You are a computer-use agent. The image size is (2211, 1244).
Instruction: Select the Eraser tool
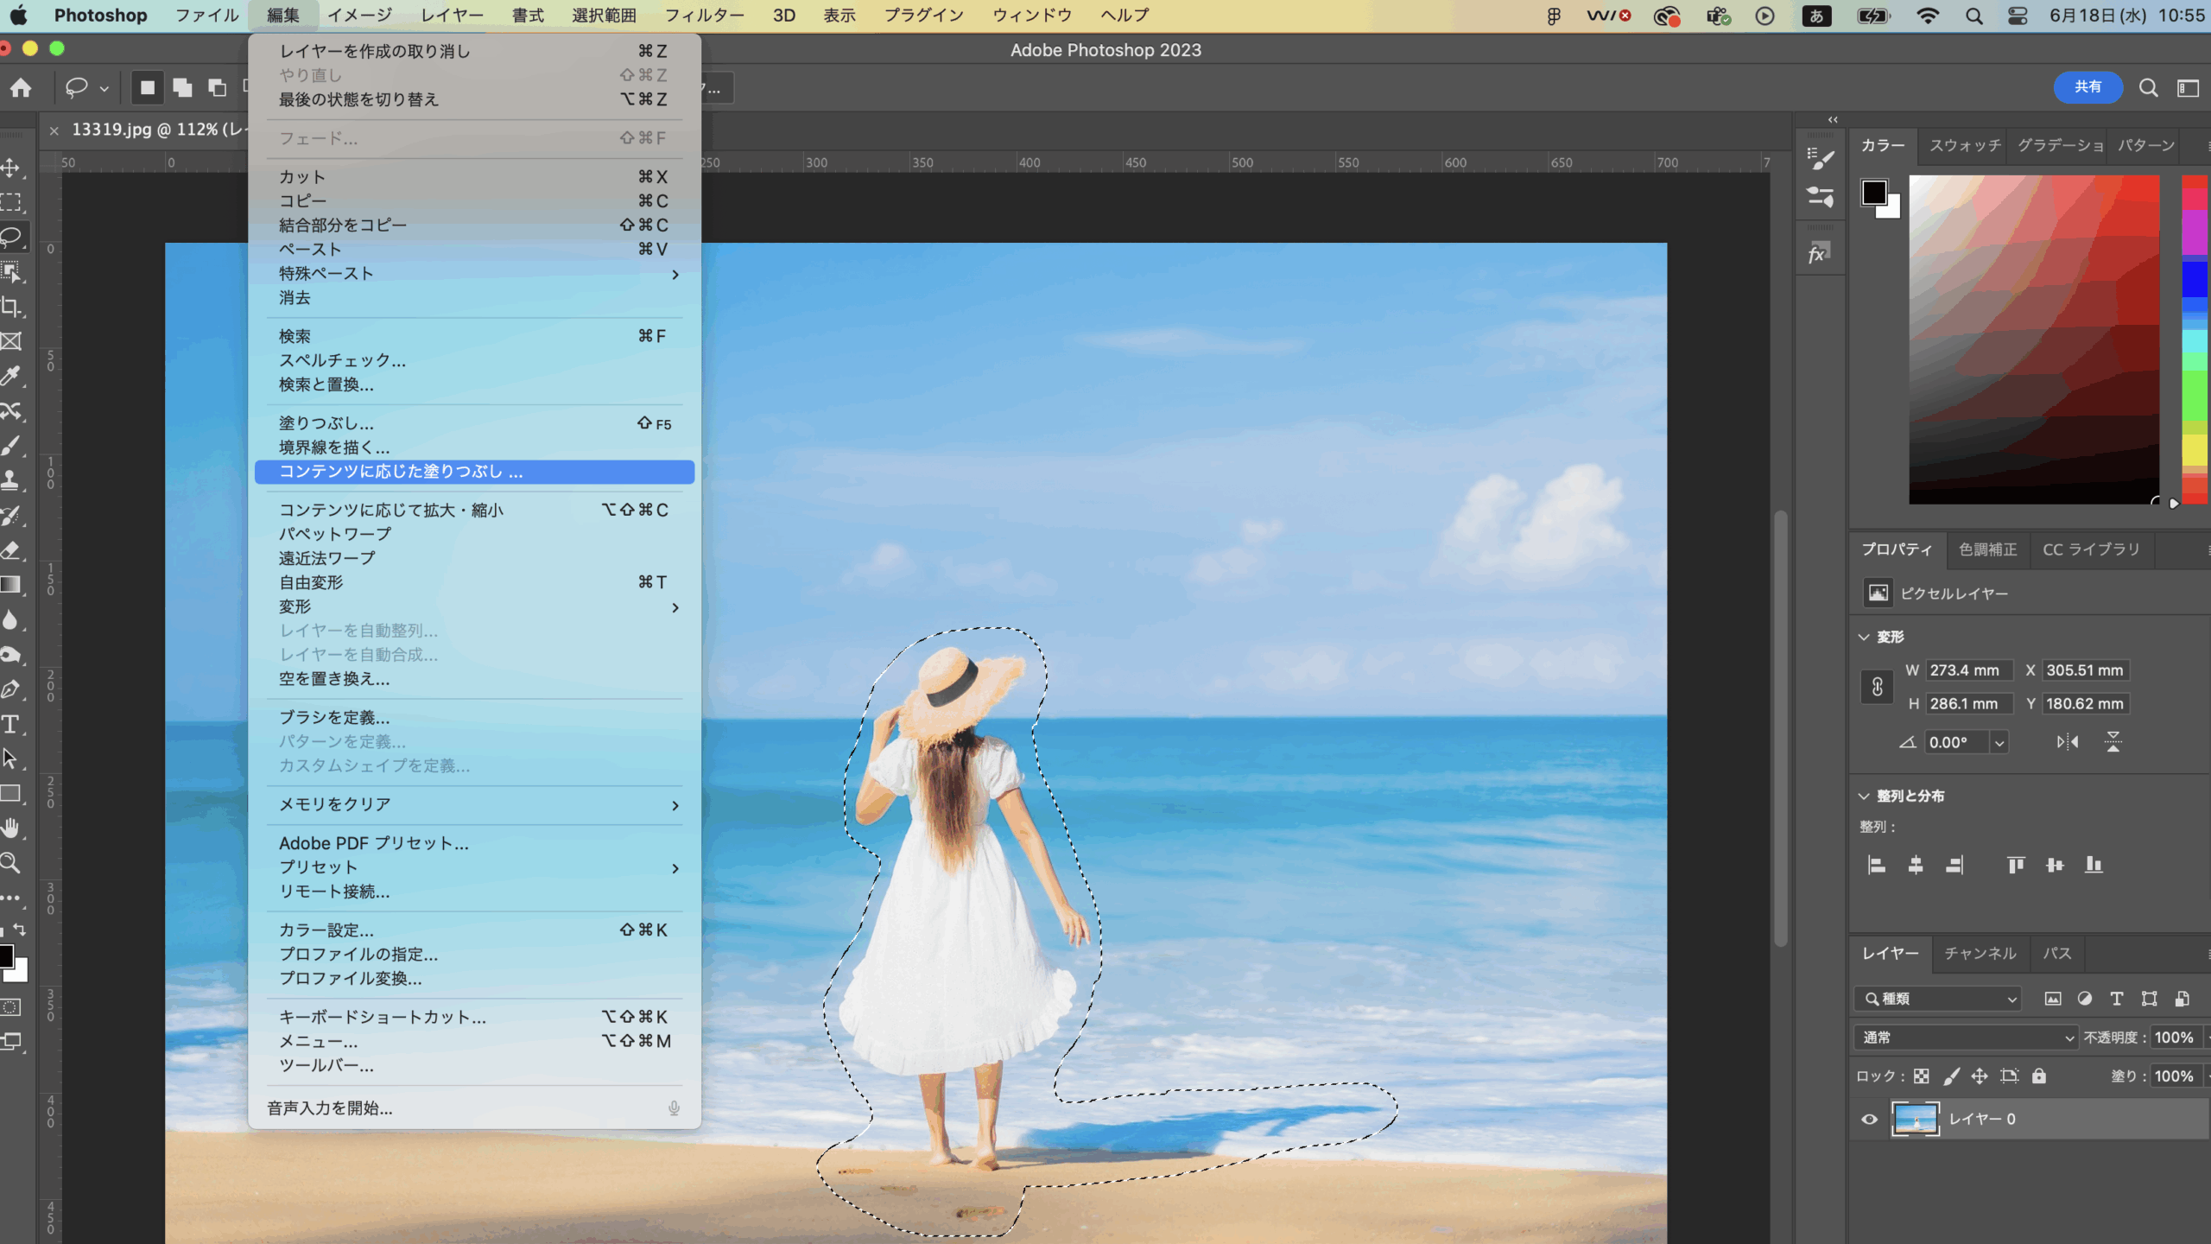11,550
